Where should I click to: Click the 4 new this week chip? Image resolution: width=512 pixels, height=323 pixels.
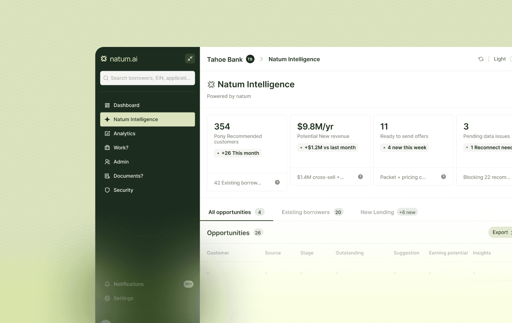point(404,148)
